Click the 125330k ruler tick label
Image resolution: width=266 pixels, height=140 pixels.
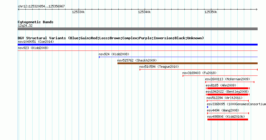tap(78, 12)
